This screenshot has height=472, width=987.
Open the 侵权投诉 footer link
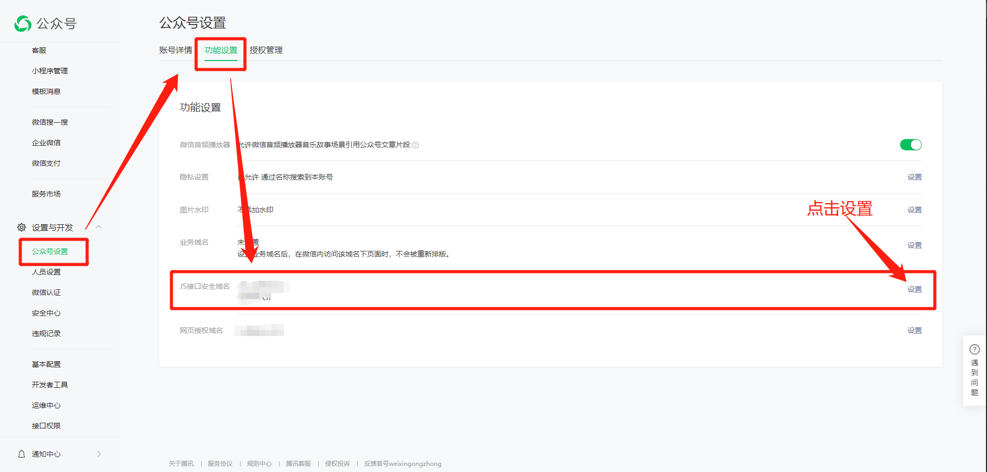coord(337,464)
